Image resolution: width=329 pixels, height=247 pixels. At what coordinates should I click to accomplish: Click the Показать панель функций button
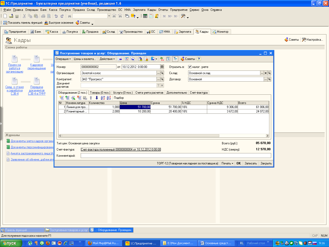[23, 23]
